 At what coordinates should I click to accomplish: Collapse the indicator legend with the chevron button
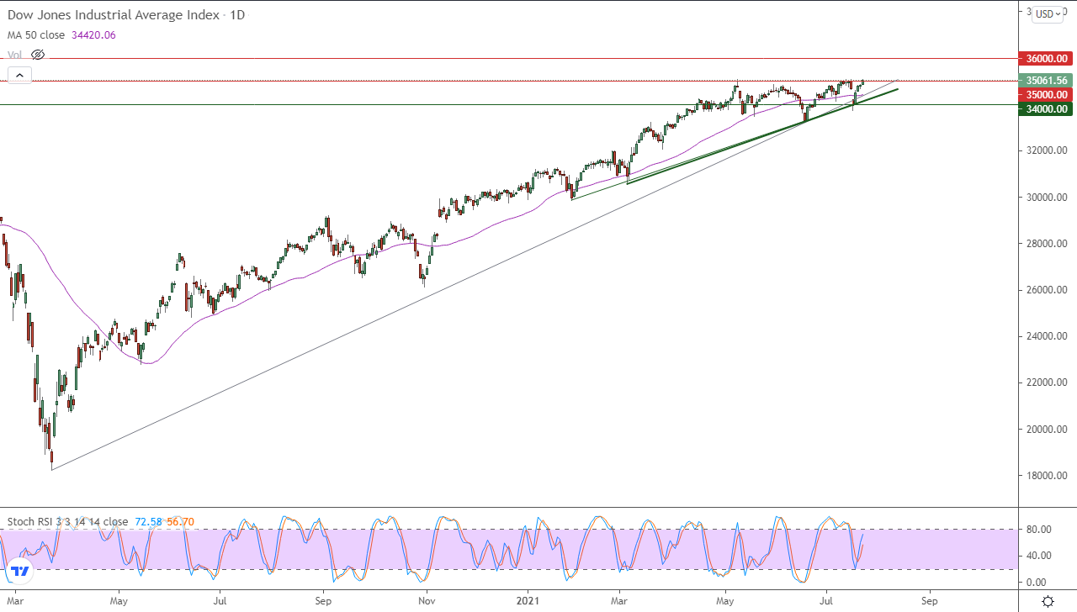[19, 76]
